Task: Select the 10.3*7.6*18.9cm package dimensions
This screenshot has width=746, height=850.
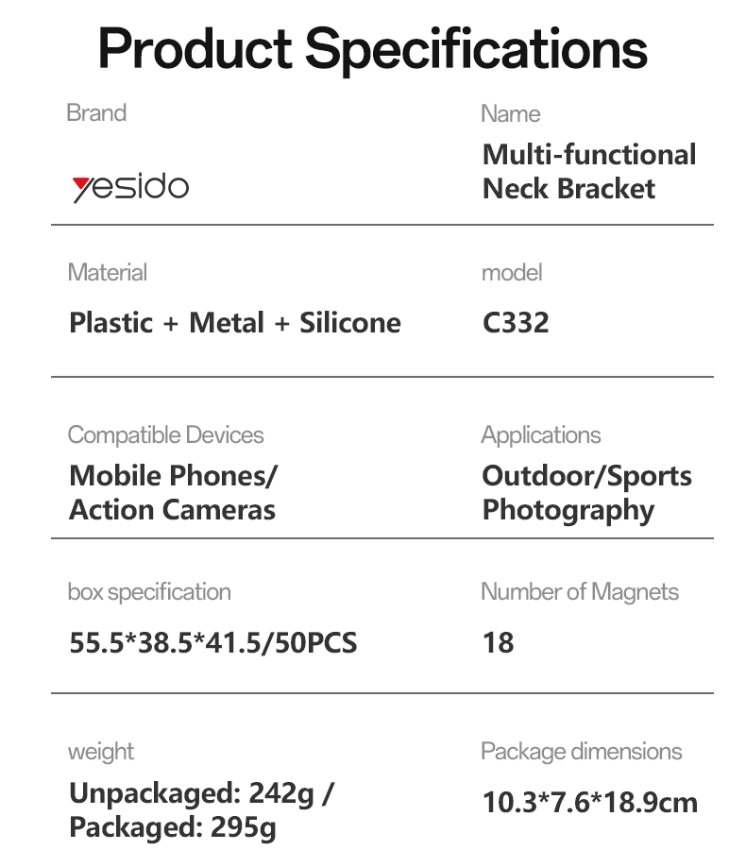Action: 589,803
